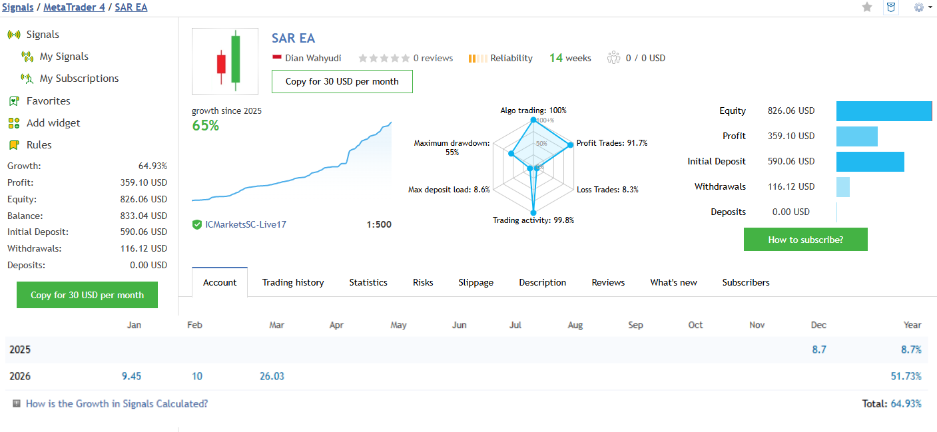Click the SAR EA candlestick thumbnail
937x432 pixels.
tap(225, 61)
